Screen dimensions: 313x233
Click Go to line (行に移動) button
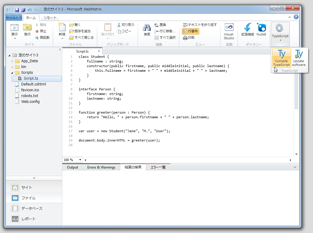pos(165,31)
